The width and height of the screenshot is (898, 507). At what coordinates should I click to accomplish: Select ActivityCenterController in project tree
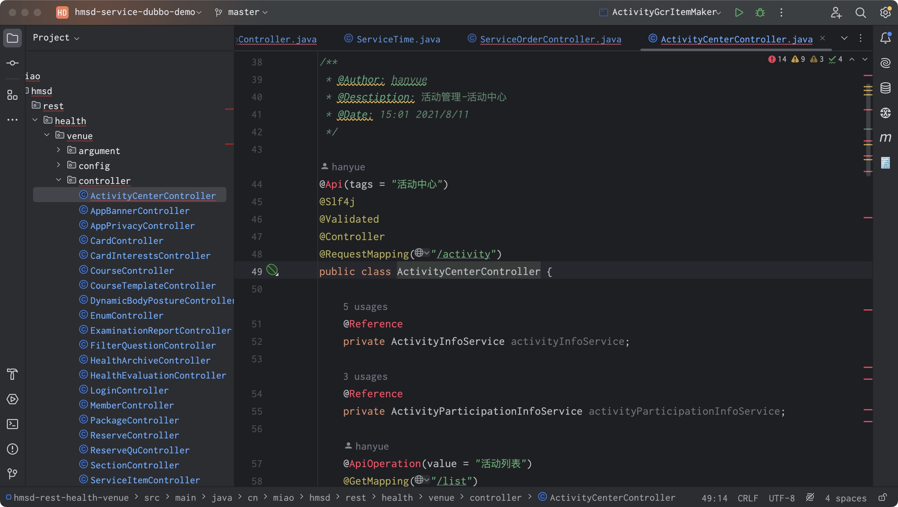(x=153, y=196)
